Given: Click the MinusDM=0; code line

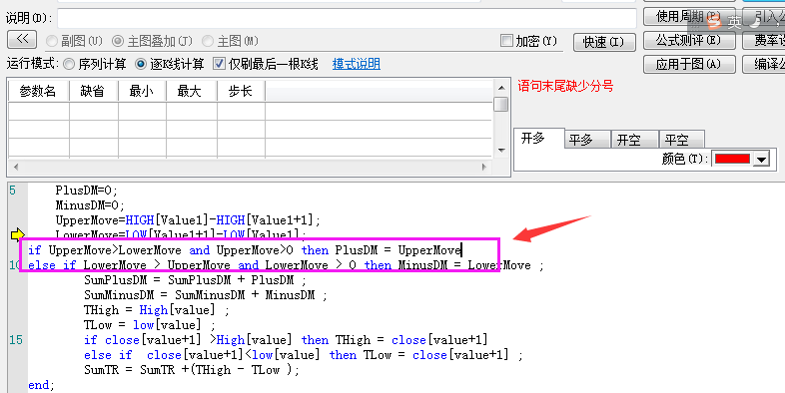Looking at the screenshot, I should point(90,205).
